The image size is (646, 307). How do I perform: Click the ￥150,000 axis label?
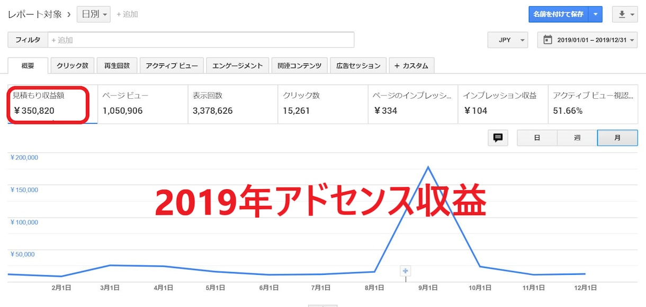24,190
